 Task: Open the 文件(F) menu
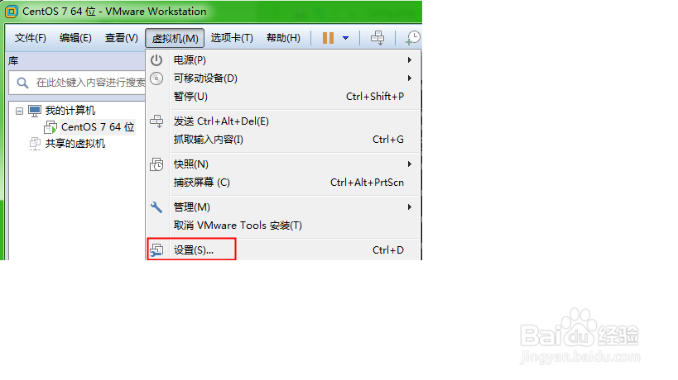click(31, 38)
